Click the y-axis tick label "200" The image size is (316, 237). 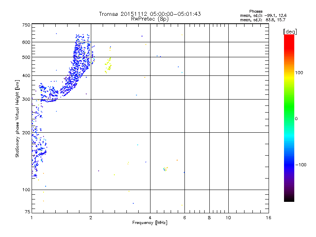coord(26,133)
